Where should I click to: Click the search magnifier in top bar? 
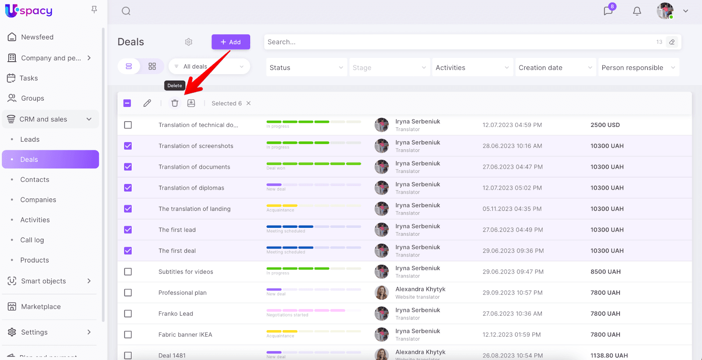126,11
